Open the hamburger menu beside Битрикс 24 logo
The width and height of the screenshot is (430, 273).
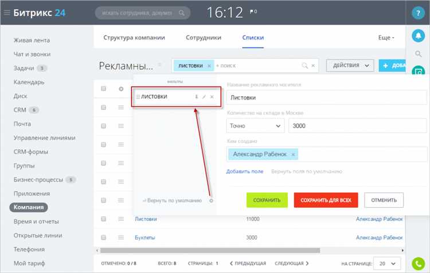7,13
